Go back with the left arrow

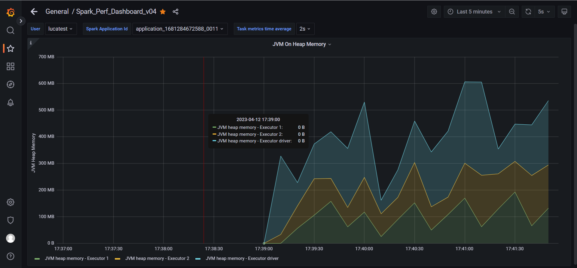click(x=34, y=12)
